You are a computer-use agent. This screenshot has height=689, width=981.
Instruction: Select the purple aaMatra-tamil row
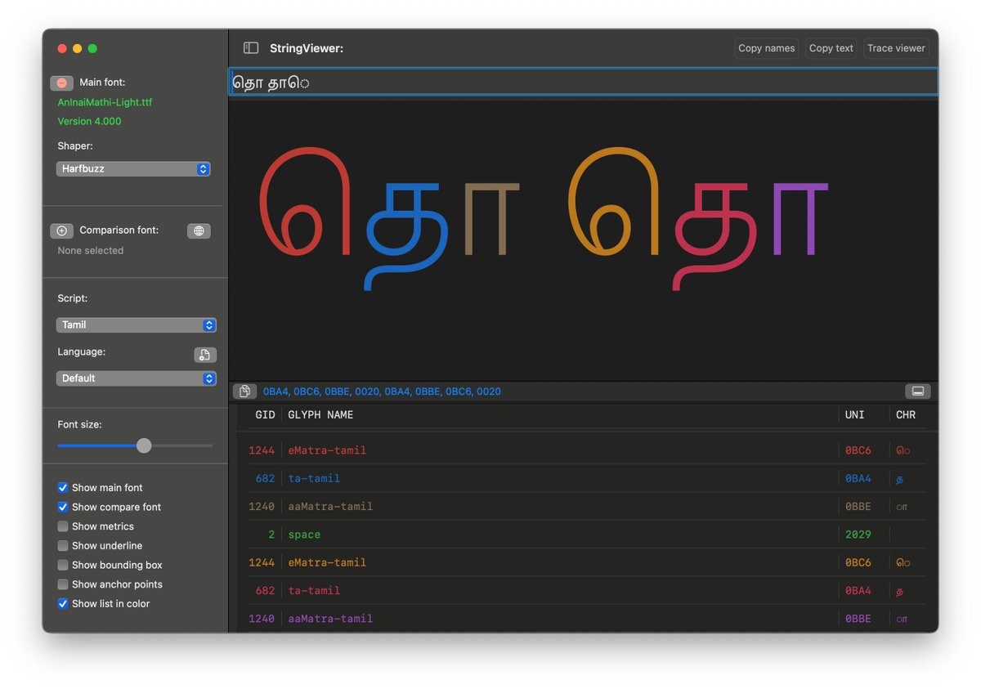click(587, 619)
